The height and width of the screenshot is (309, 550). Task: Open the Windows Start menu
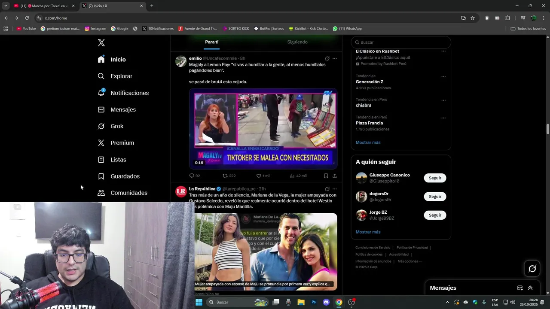(x=199, y=302)
